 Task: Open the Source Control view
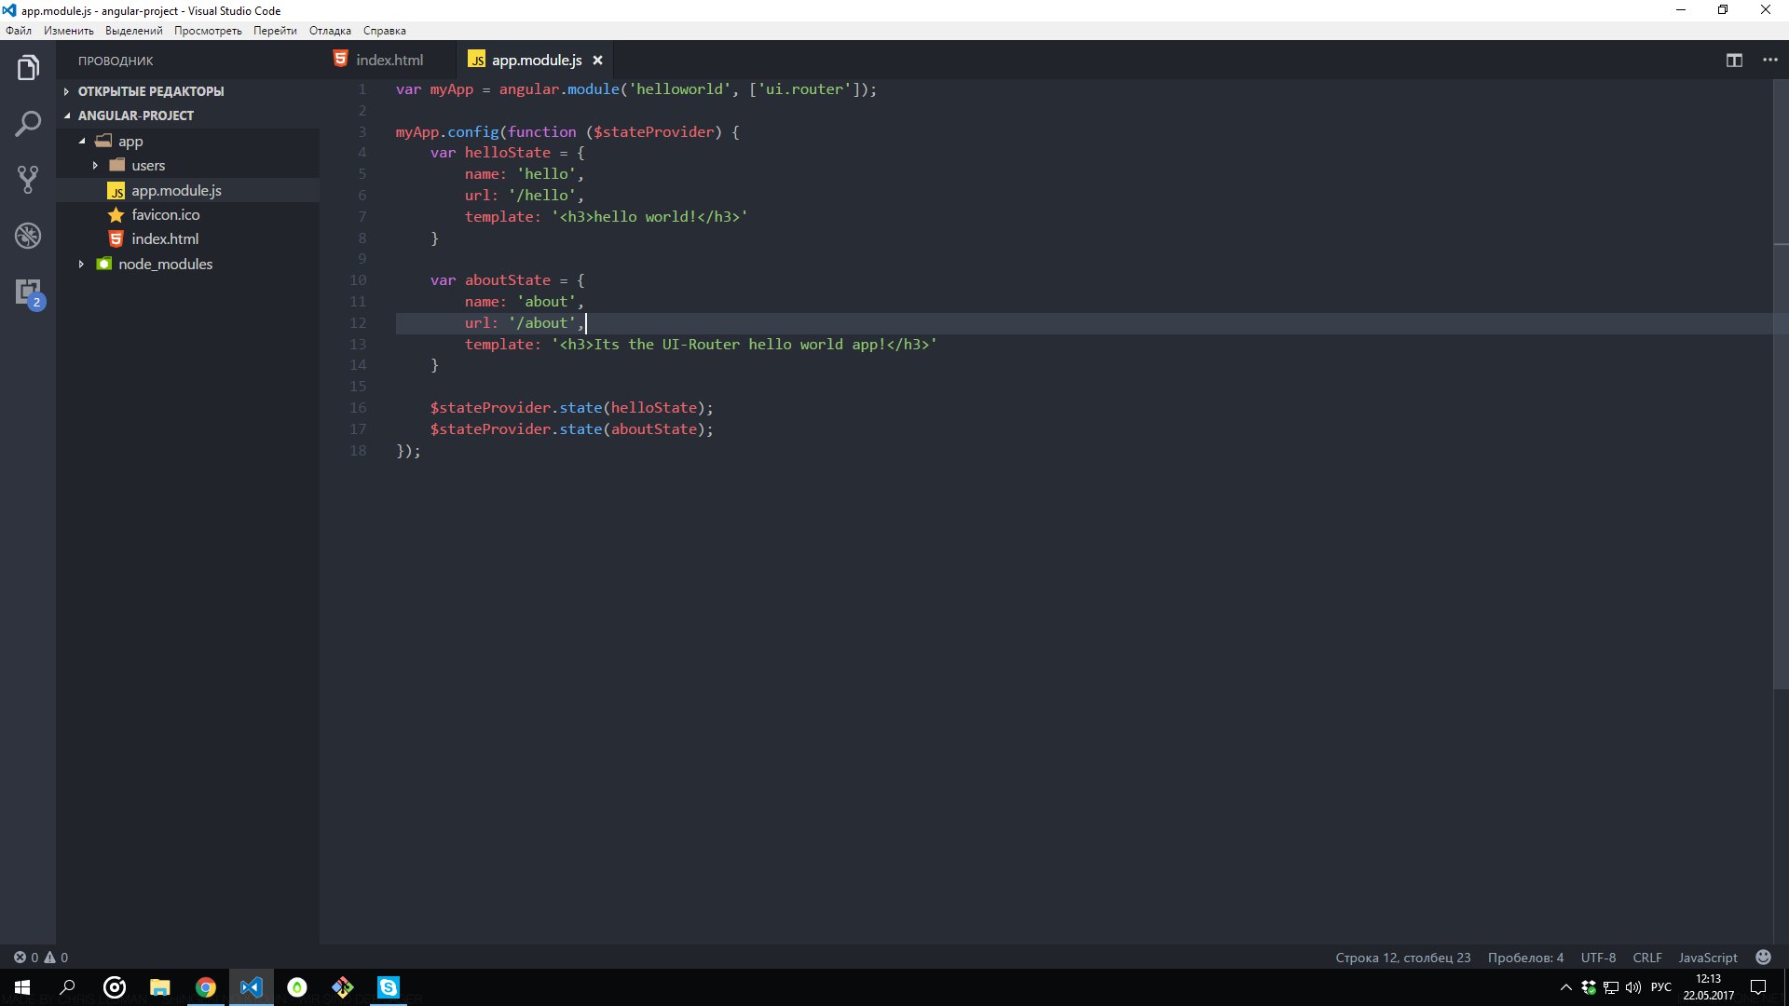click(x=28, y=180)
